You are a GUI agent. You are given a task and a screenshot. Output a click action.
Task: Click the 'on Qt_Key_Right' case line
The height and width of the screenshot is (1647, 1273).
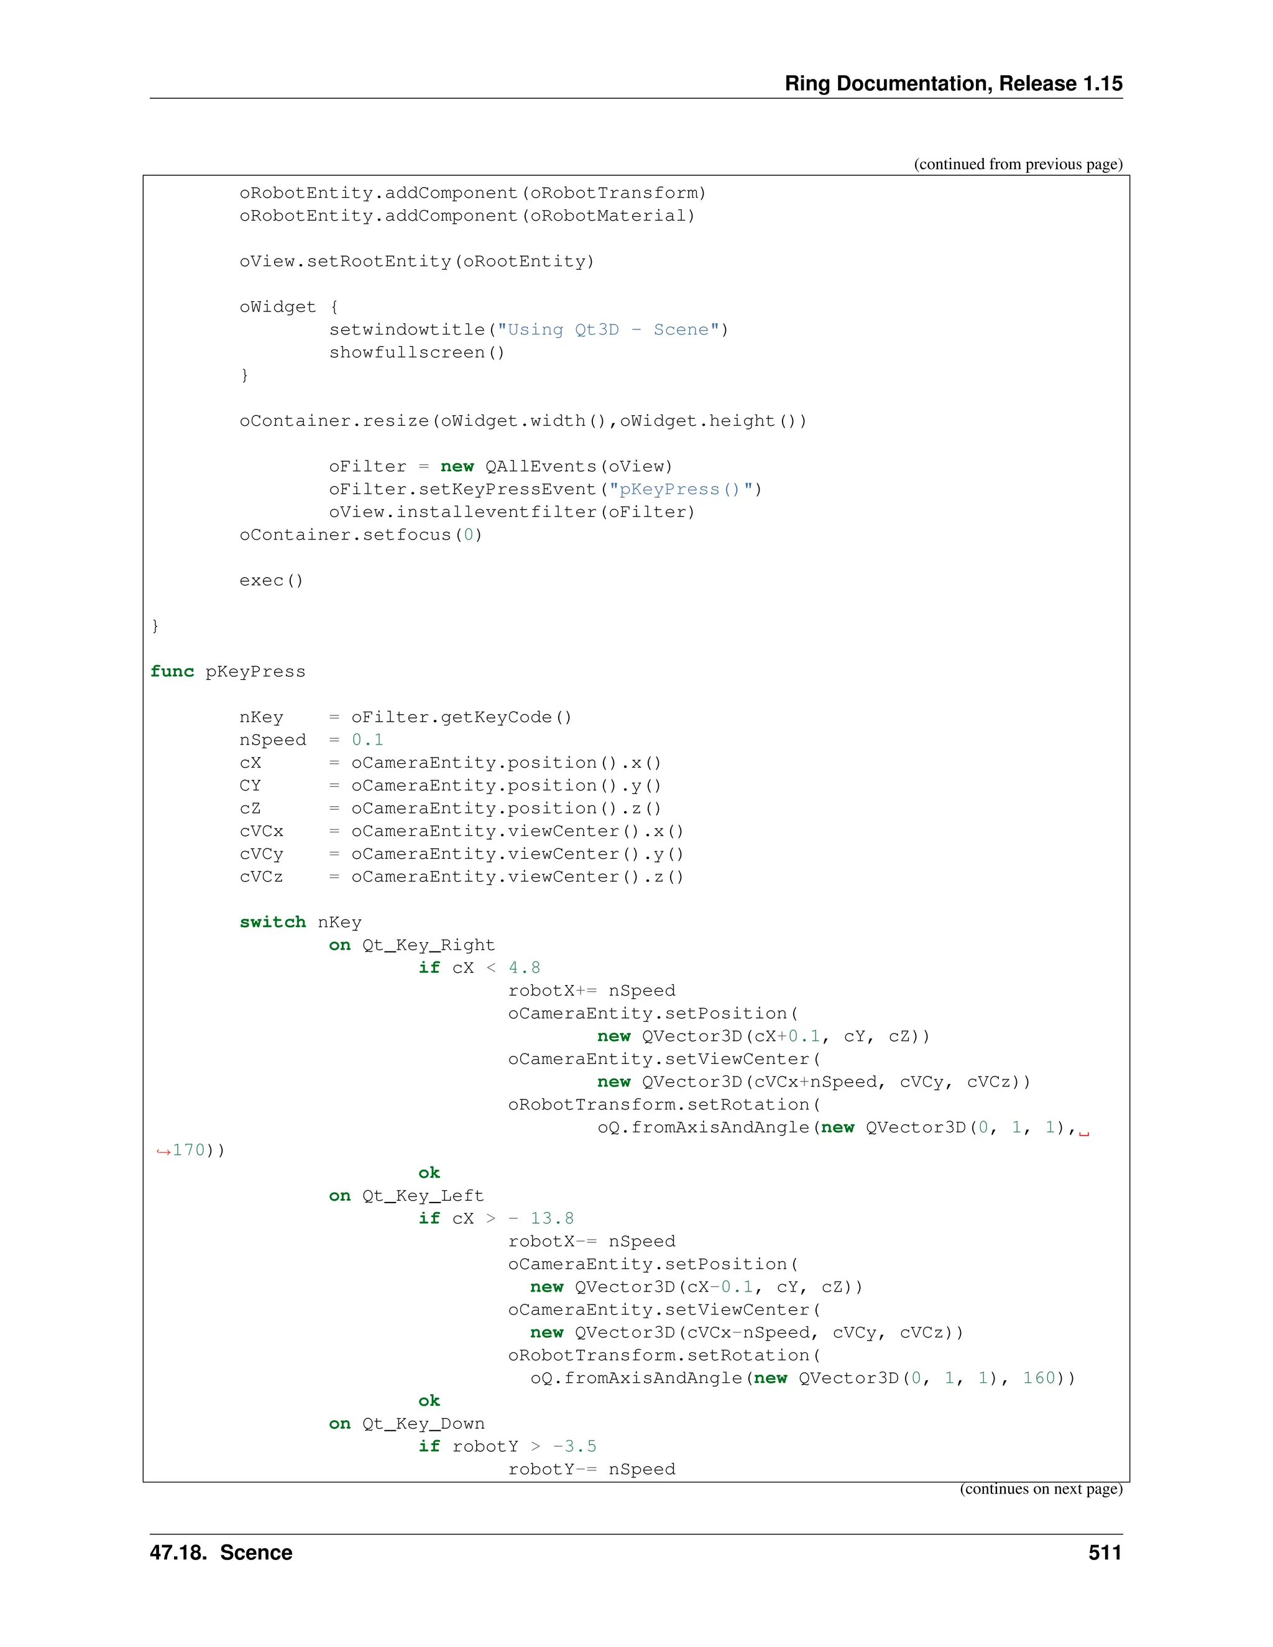[411, 945]
